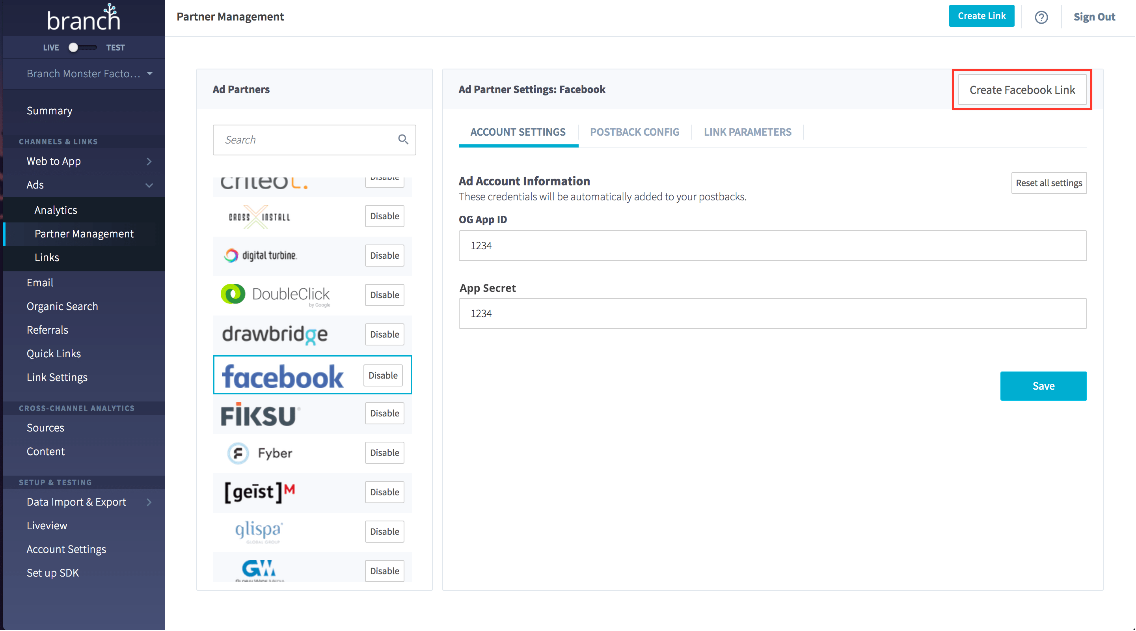
Task: Select the FIKSU ad partner logo
Action: click(x=259, y=414)
